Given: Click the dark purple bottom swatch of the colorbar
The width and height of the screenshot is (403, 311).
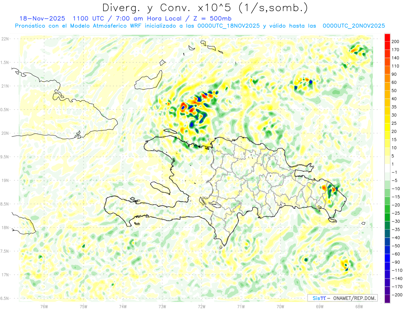Looking at the screenshot, I should 387,299.
